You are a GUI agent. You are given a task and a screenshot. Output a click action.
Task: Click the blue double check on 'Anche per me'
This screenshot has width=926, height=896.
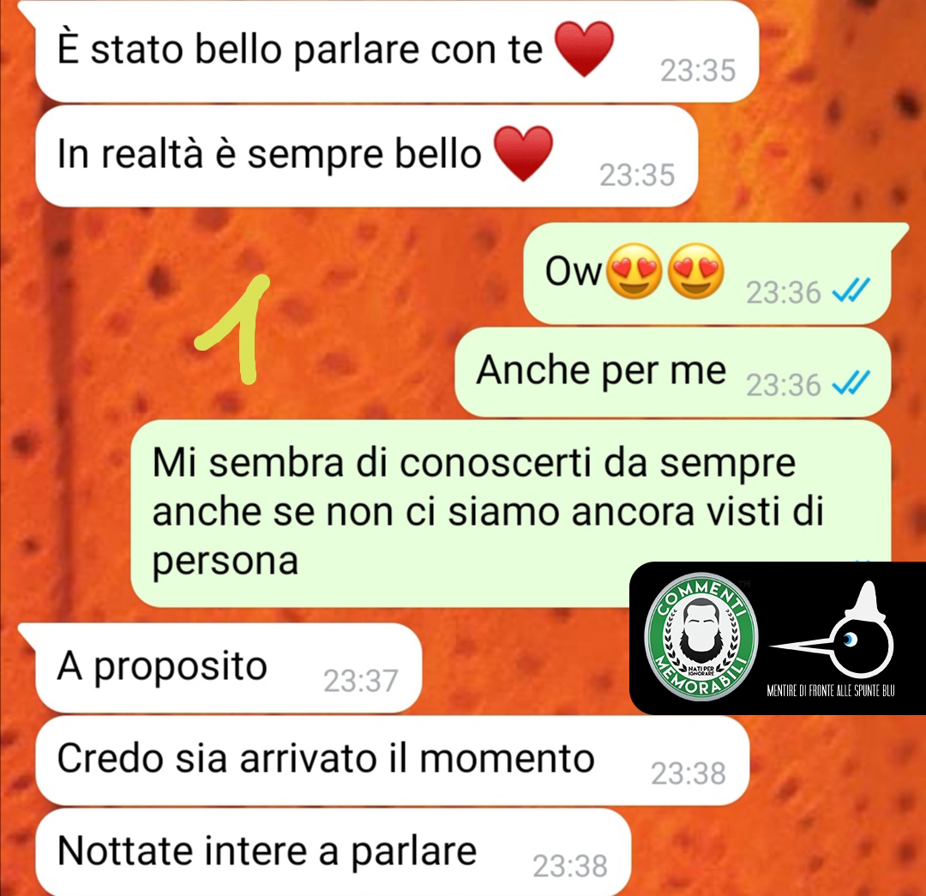tap(851, 382)
